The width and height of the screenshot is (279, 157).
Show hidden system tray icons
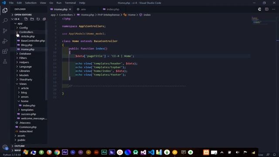(x=222, y=152)
